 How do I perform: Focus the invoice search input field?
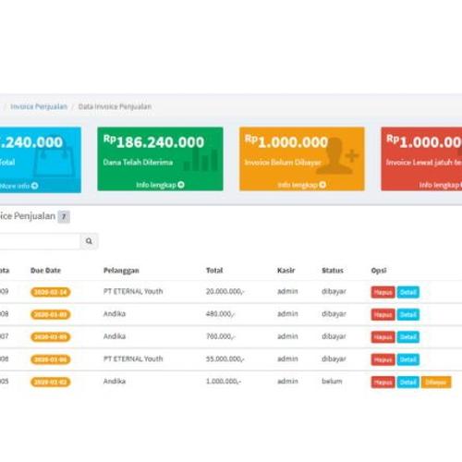[x=40, y=241]
